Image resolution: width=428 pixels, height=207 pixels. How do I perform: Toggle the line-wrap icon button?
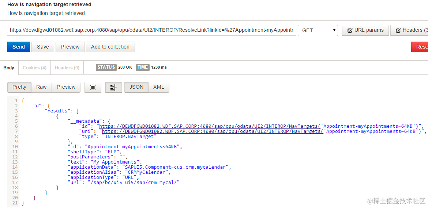[113, 87]
